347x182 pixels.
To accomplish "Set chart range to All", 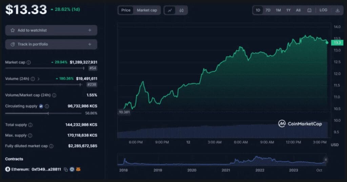I will tap(298, 10).
